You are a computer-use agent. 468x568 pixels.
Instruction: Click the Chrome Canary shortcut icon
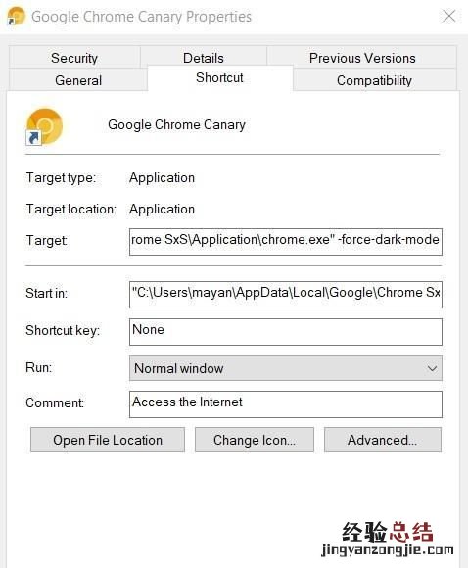coord(44,126)
